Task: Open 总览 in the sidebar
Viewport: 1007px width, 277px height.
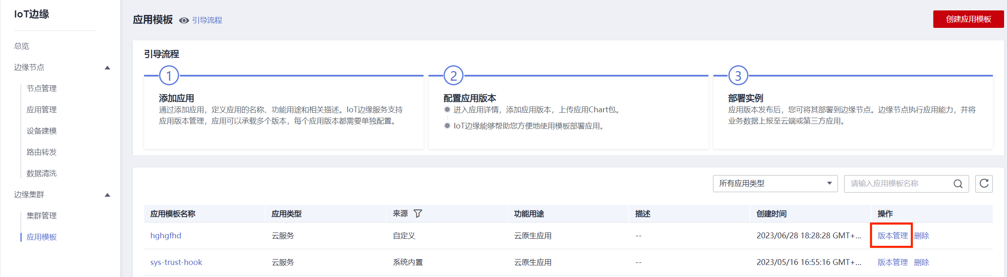Action: [22, 46]
